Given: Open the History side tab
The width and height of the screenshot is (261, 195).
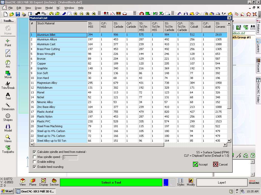Looking at the screenshot, I should pos(258,27).
